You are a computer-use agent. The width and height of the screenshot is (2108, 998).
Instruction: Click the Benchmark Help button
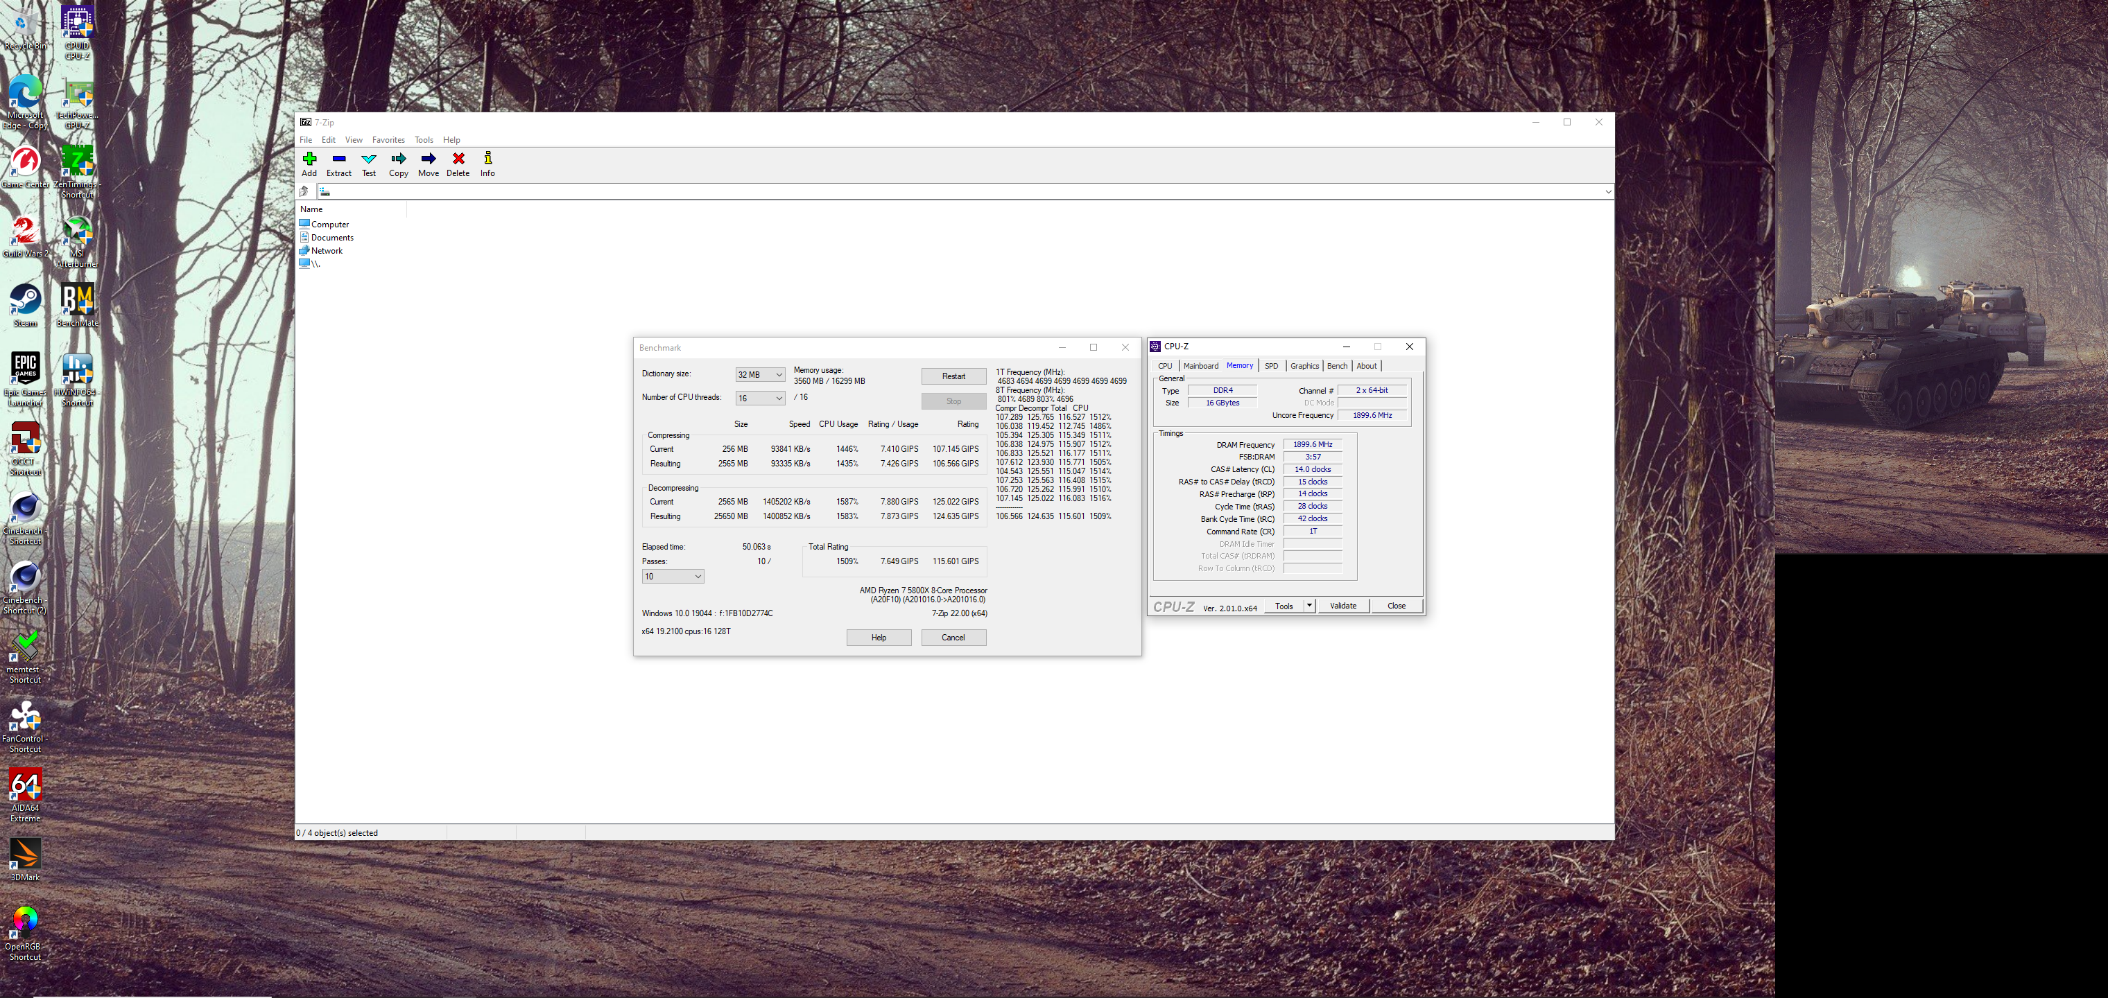(x=879, y=638)
